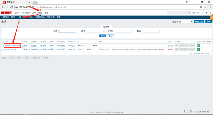
Task: Click the logout power icon
Action: pos(210,13)
